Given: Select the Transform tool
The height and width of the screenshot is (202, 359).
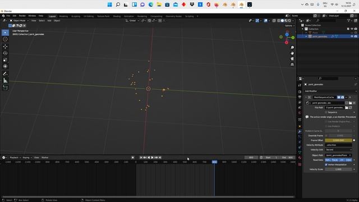Looking at the screenshot, I should [x=5, y=66].
